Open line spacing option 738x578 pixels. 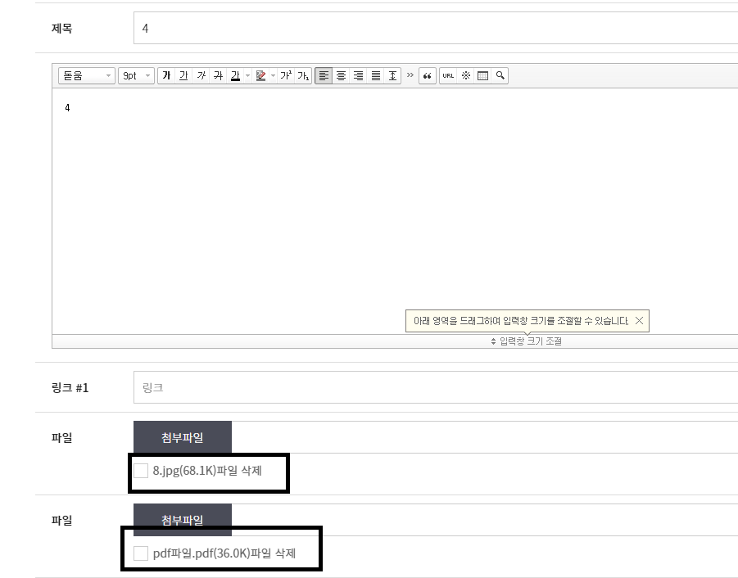tap(392, 75)
